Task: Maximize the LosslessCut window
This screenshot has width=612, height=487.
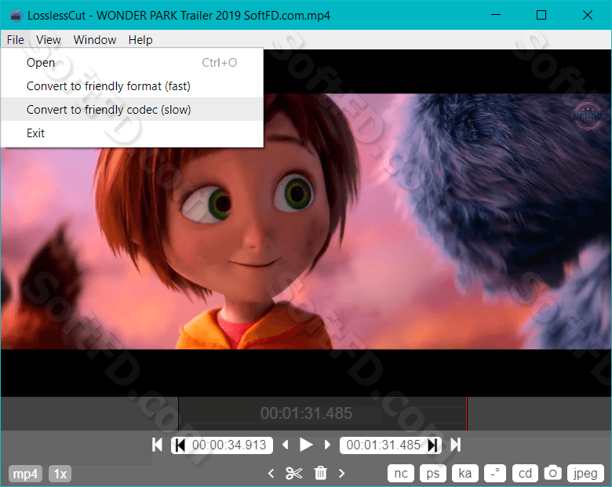Action: tap(541, 15)
